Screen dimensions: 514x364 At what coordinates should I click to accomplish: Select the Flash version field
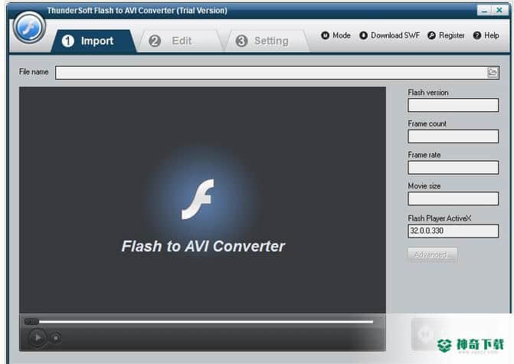(453, 105)
